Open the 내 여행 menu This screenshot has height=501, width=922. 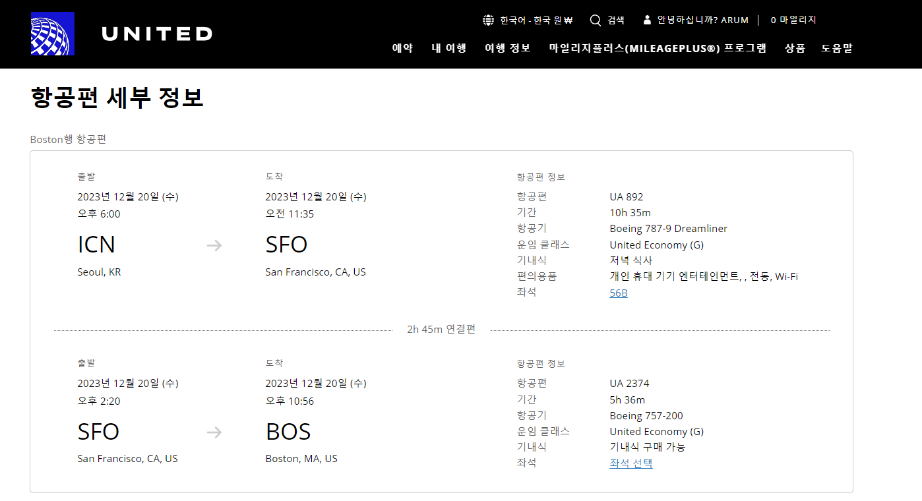(449, 47)
